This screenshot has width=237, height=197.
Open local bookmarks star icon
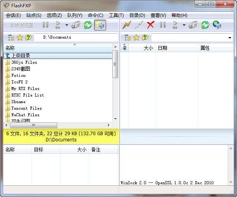pos(20,37)
